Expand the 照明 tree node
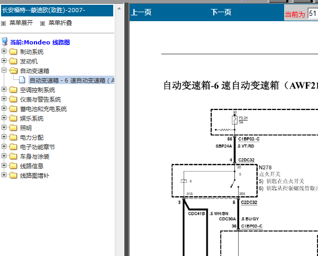 [4, 127]
